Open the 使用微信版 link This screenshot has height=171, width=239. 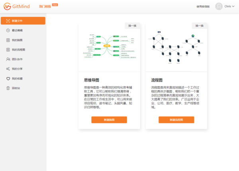(203, 6)
